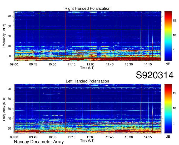Click "Time (UT)" label under right-handed plot
Viewport: 179px width, 145px height.
(x=87, y=68)
